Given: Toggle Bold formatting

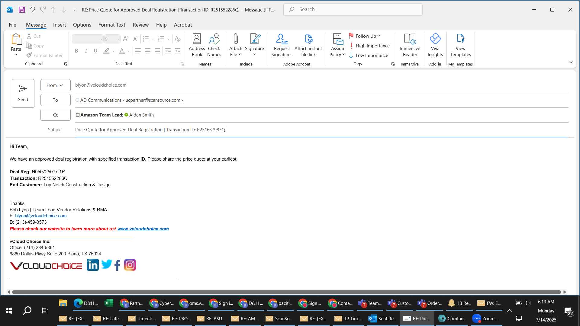Looking at the screenshot, I should (76, 51).
